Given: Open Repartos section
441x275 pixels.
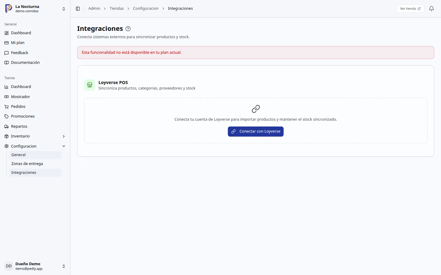Looking at the screenshot, I should pos(35,127).
